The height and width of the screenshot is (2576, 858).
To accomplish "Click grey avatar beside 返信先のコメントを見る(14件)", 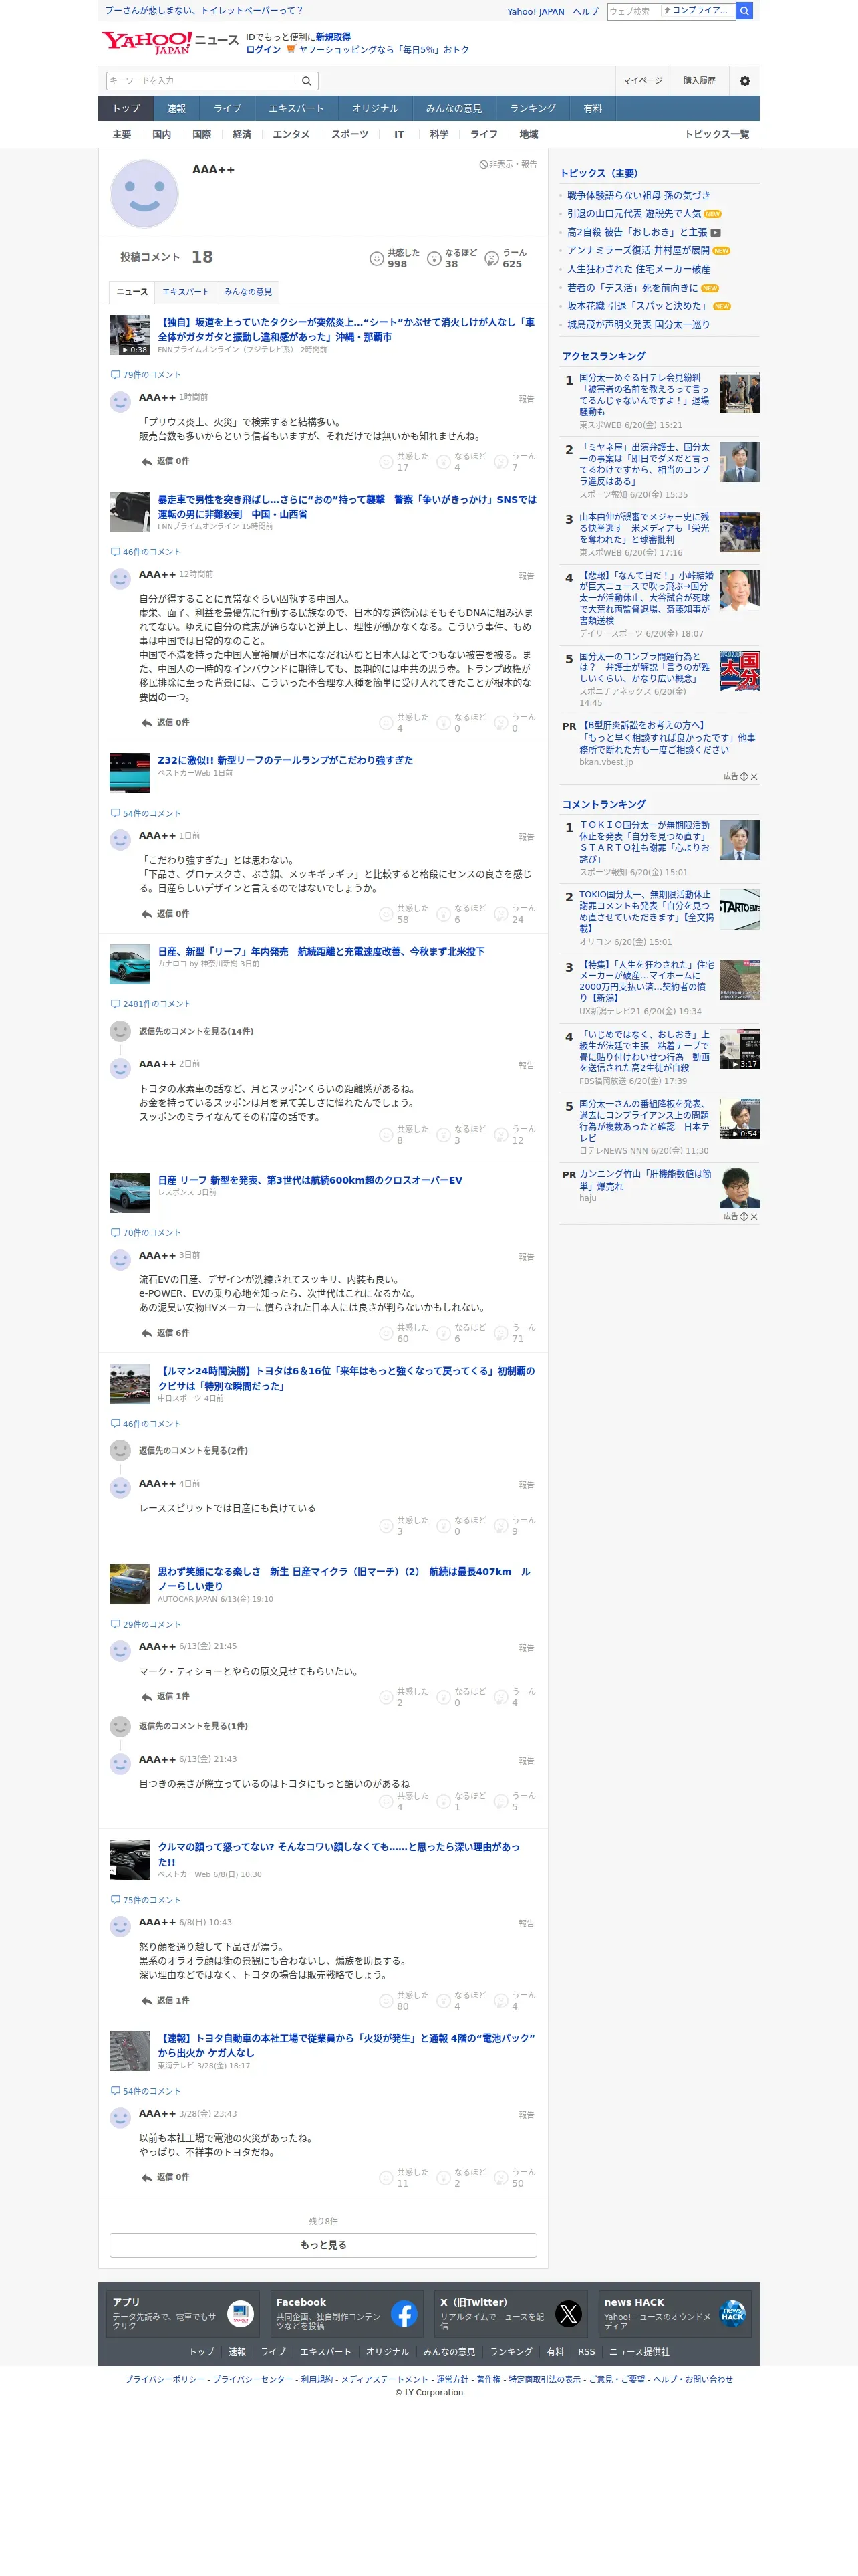I will pos(120,1031).
